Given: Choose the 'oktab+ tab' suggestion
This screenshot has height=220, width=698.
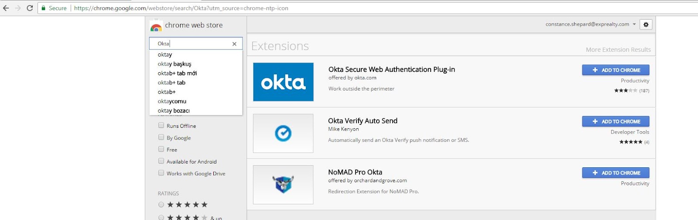Looking at the screenshot, I should click(196, 83).
